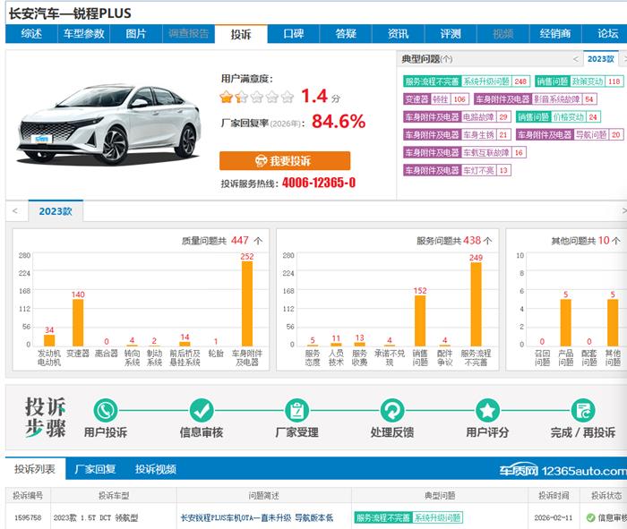Switch to the 厂家回复 tab
Viewport: 627px width, 529px height.
click(x=95, y=469)
